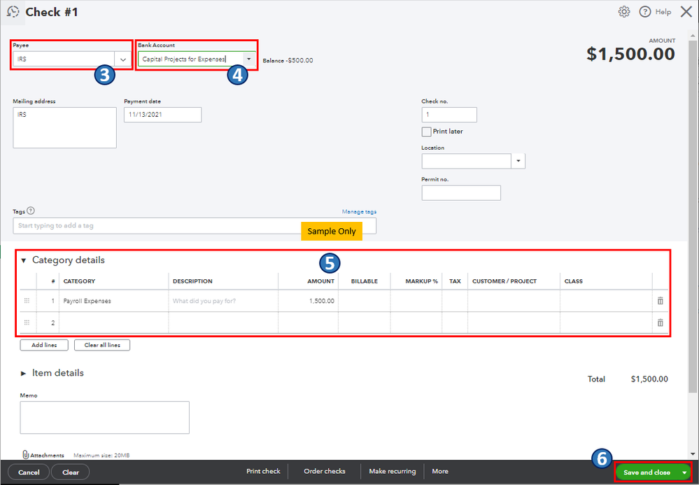
Task: Delete line 2 using trash icon
Action: (x=661, y=323)
